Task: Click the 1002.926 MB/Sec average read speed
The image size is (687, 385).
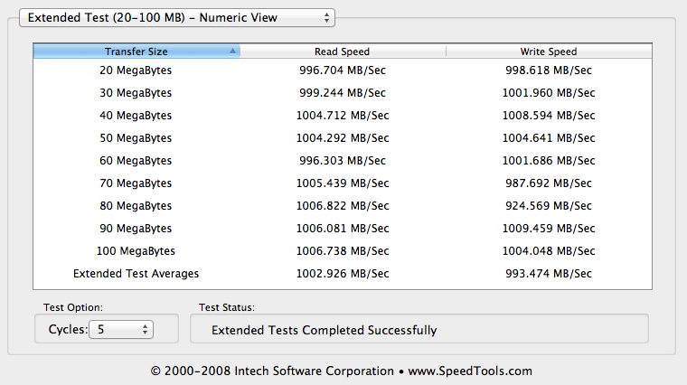Action: [x=342, y=273]
